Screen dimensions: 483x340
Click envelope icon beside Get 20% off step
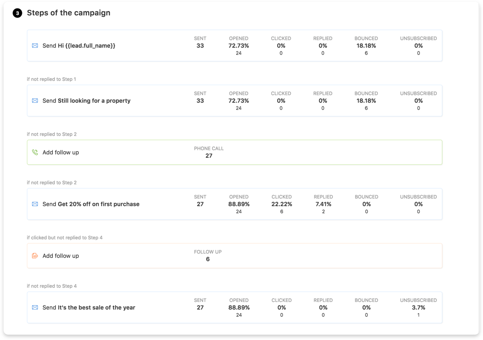pyautogui.click(x=35, y=204)
